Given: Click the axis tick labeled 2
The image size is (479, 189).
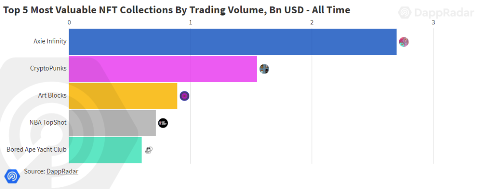Looking at the screenshot, I should tap(312, 22).
